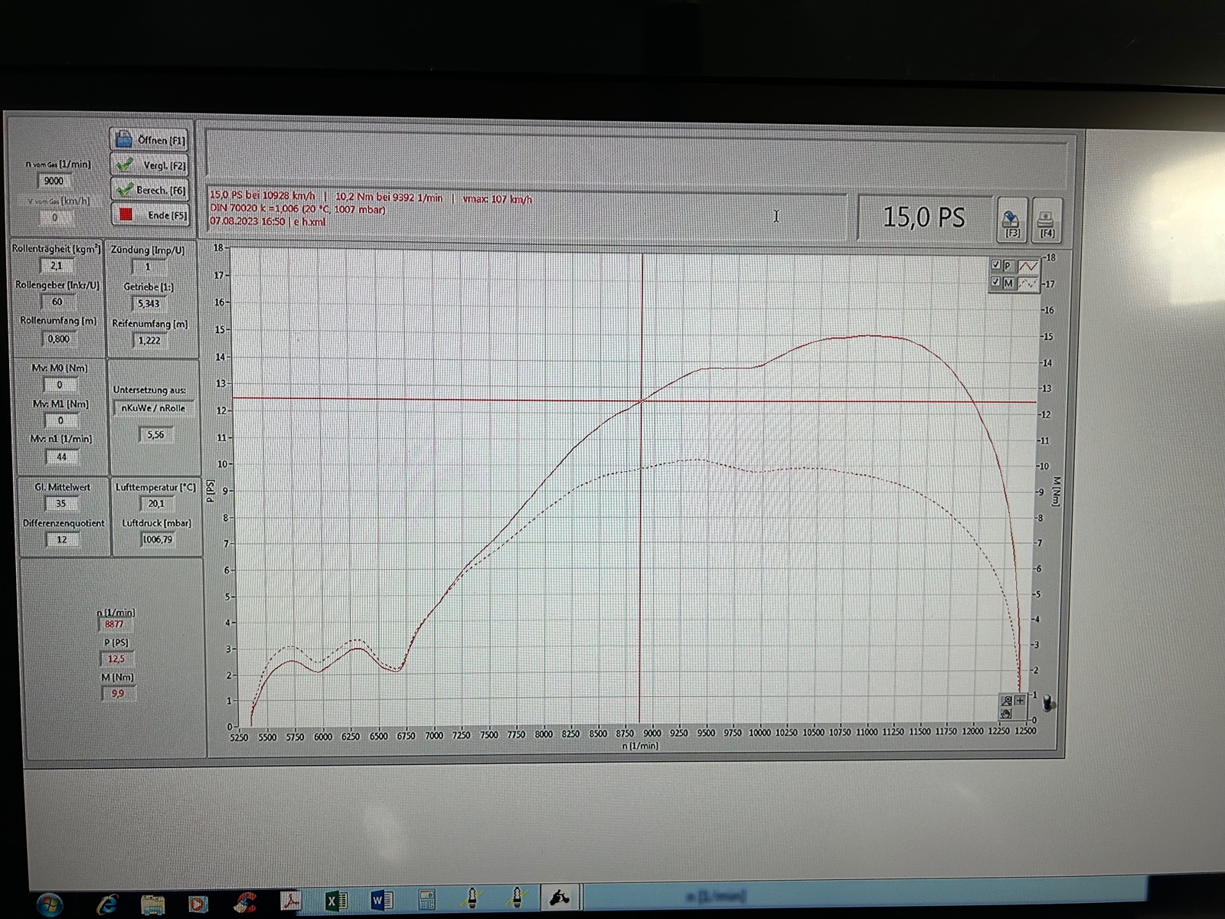Click the Reifenumfang field showing 1,222
Image resolution: width=1225 pixels, height=919 pixels.
tap(149, 340)
